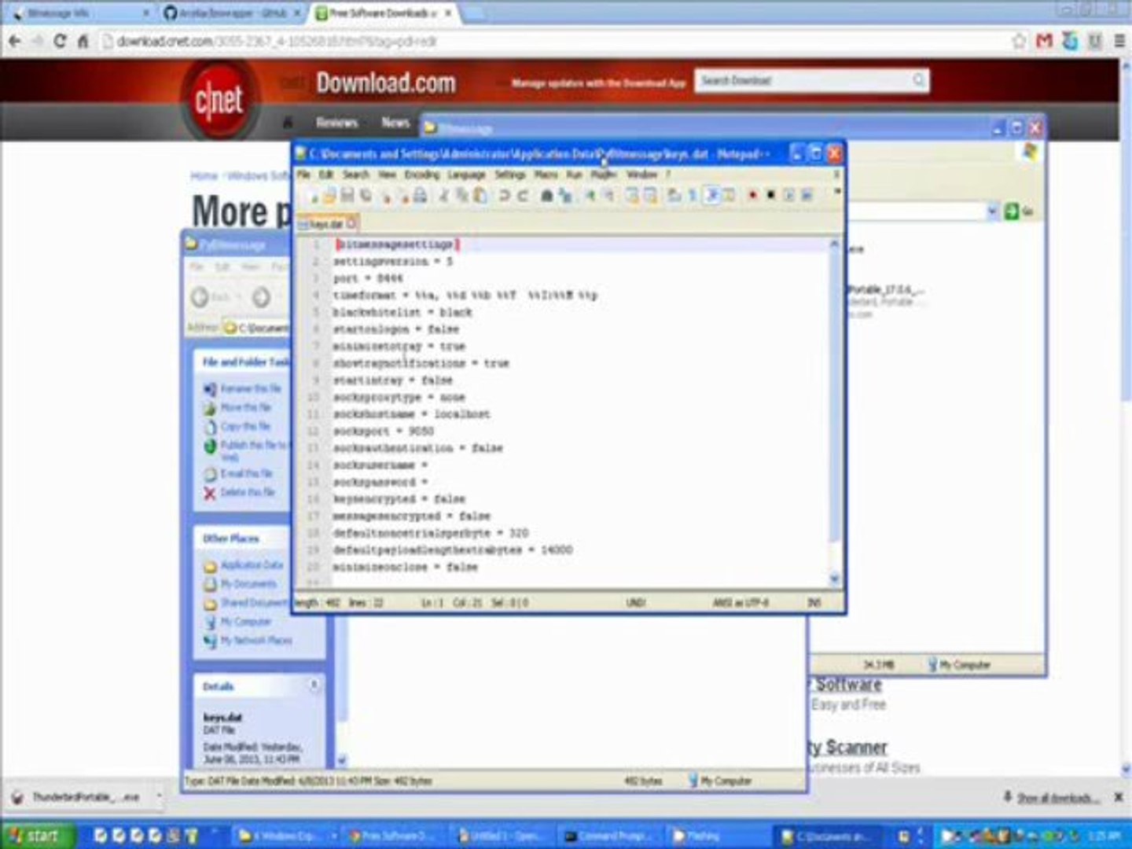Click the Chrome back arrow
This screenshot has height=849, width=1132.
[15, 41]
